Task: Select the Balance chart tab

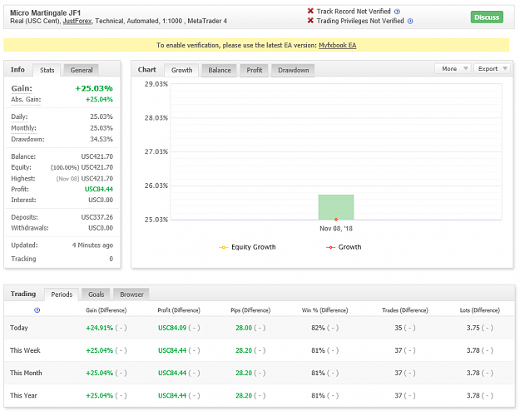Action: [219, 70]
